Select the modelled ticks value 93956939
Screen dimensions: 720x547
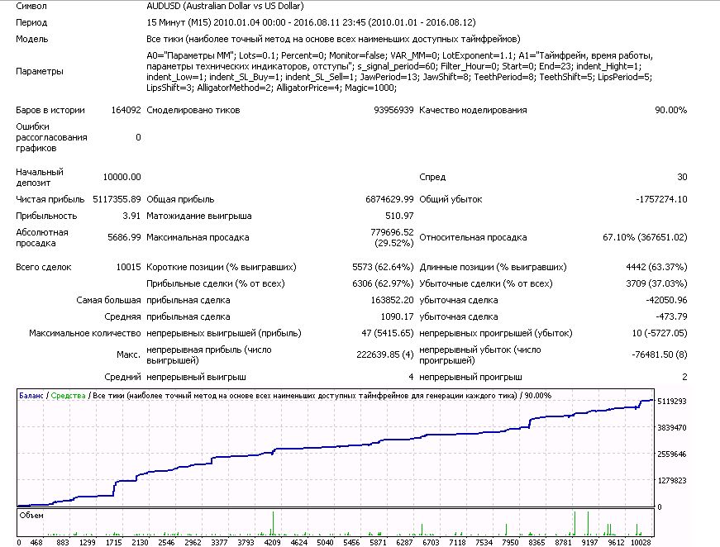tap(393, 110)
